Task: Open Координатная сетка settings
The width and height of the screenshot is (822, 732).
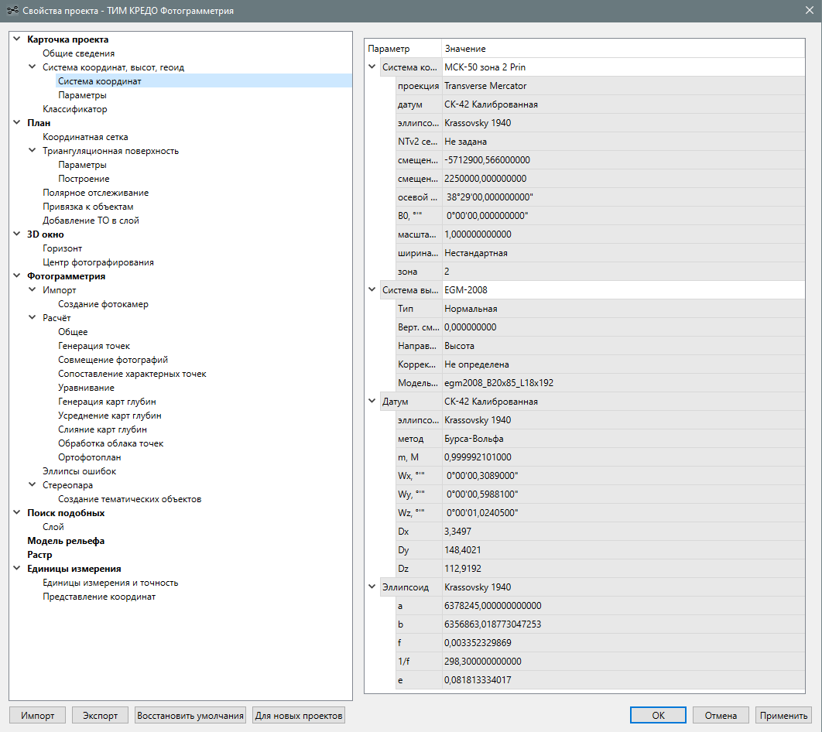Action: 85,137
